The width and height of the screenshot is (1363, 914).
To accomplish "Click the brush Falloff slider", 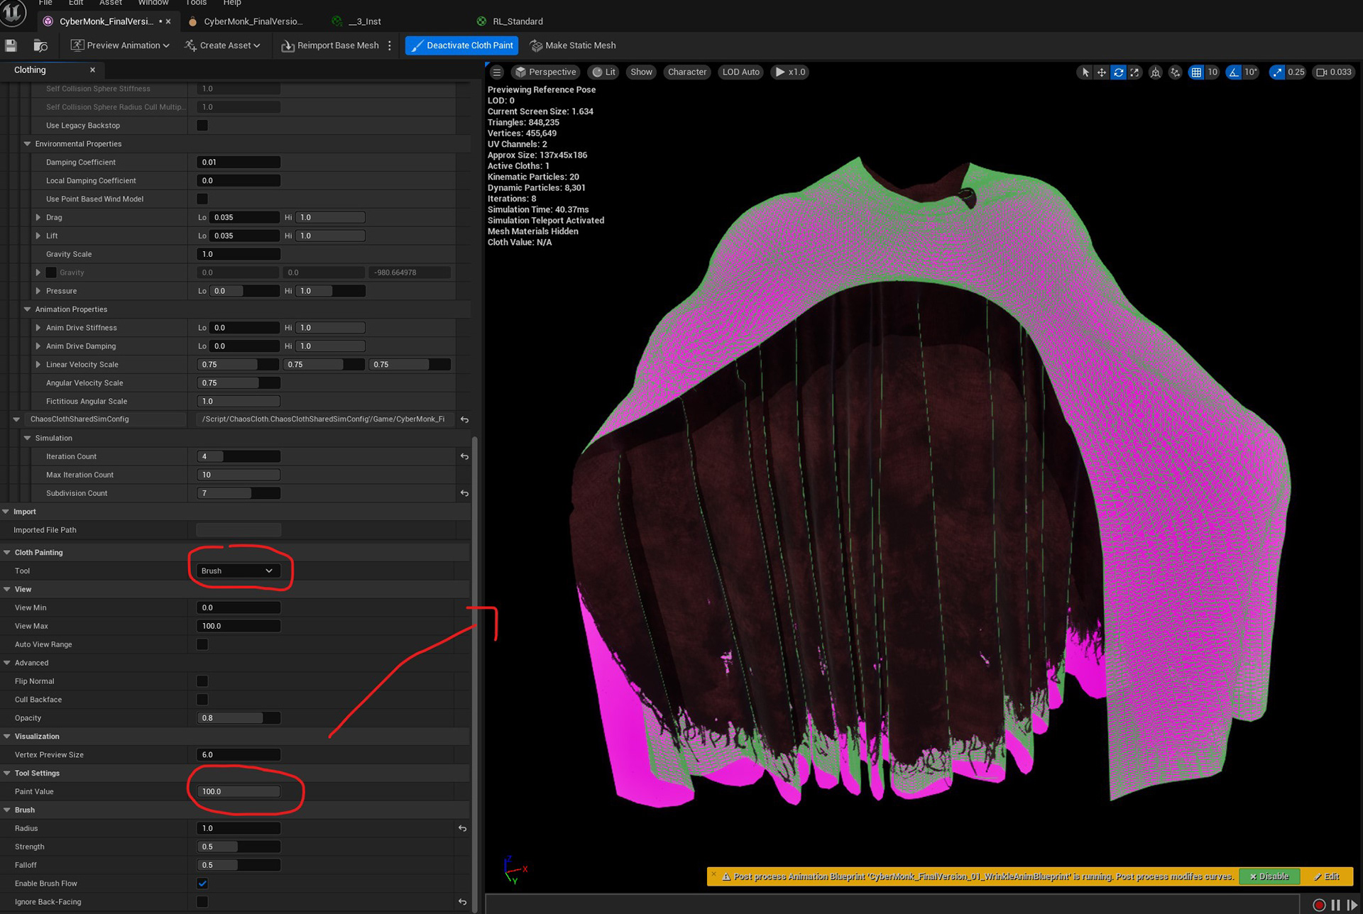I will point(238,865).
